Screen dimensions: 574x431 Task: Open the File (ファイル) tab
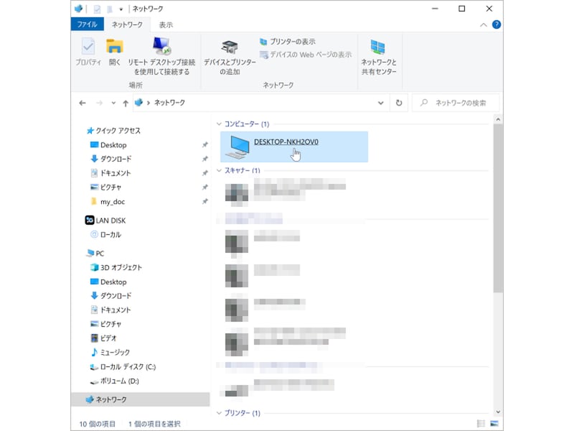(x=87, y=24)
